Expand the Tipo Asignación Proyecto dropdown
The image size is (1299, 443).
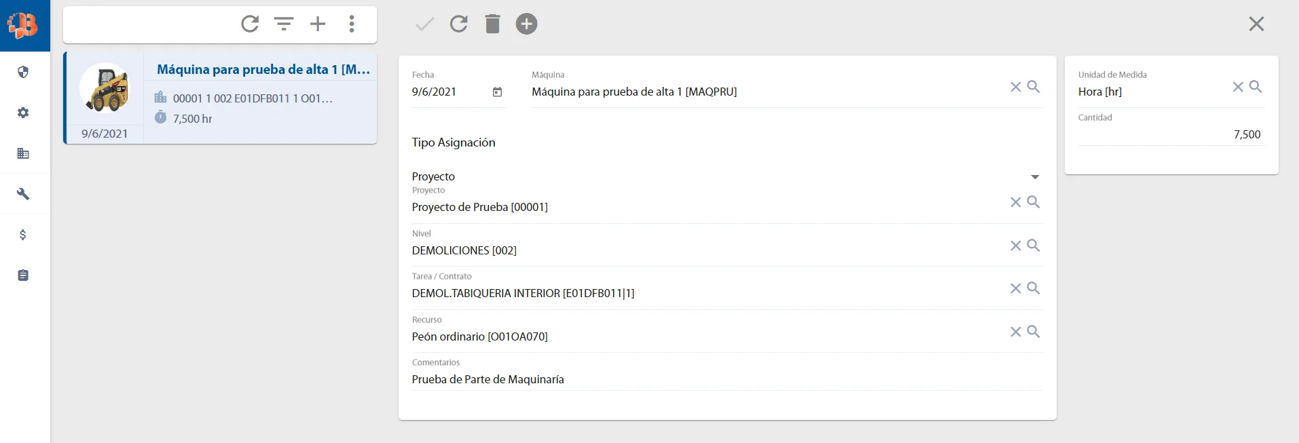(1035, 176)
